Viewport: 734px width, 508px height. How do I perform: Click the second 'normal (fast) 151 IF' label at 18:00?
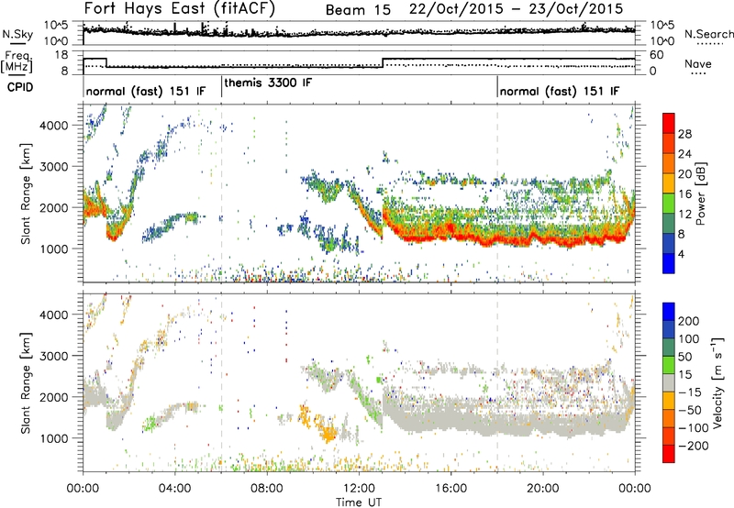coord(560,91)
